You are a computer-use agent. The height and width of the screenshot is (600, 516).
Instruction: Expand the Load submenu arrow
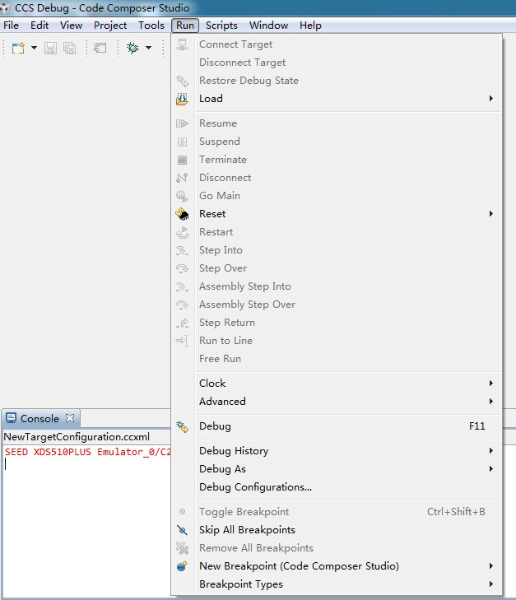tap(491, 99)
